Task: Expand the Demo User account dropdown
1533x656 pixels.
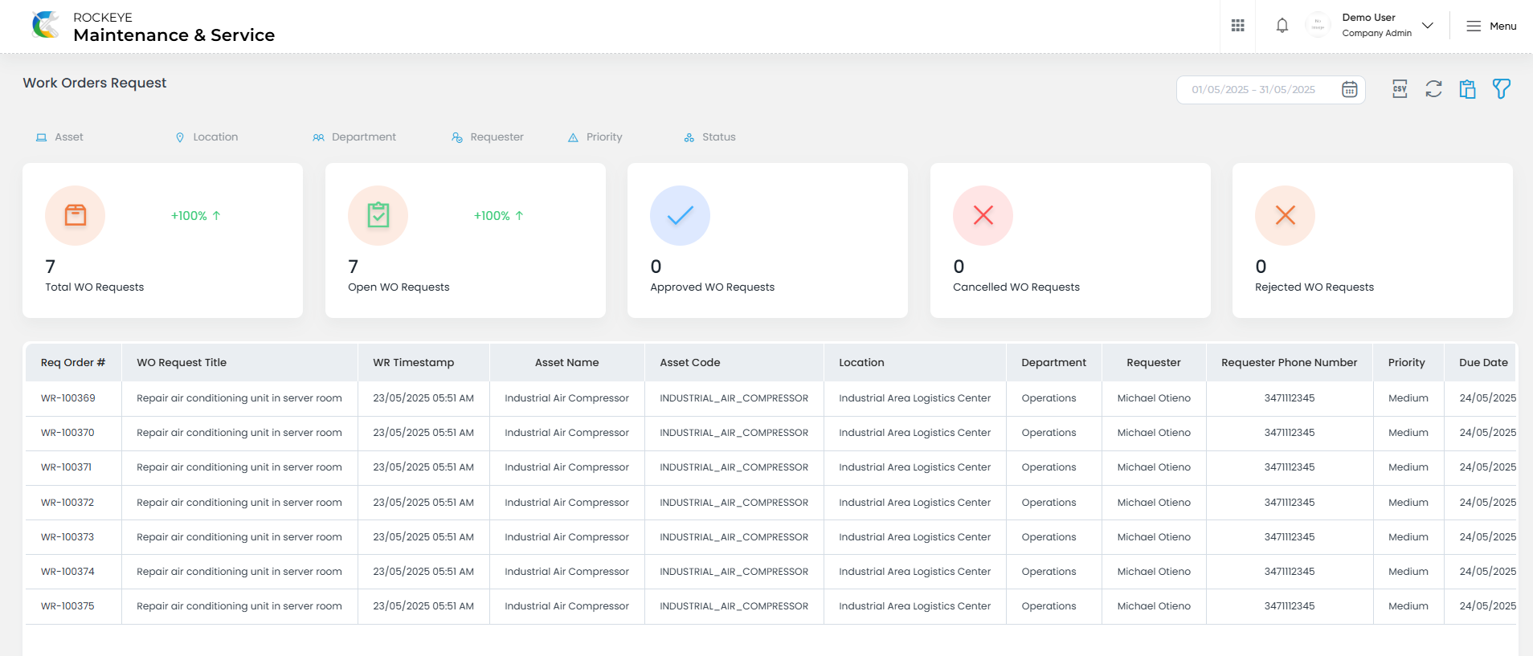Action: coord(1428,26)
